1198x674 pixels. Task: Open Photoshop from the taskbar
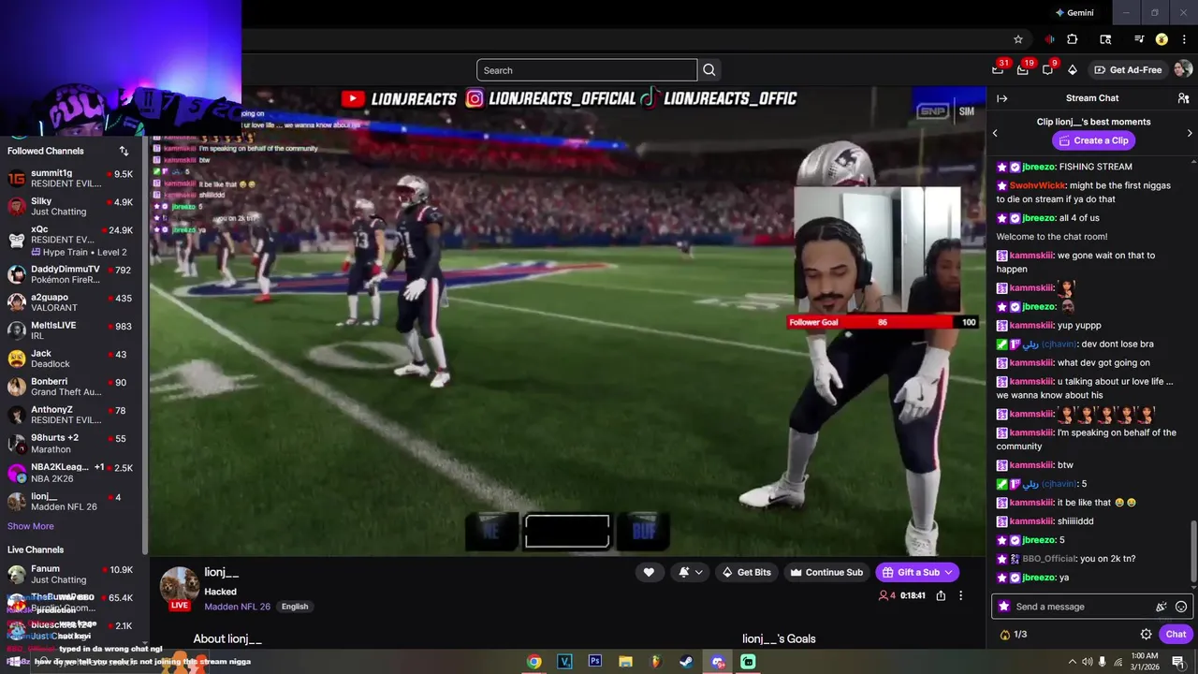pyautogui.click(x=595, y=661)
